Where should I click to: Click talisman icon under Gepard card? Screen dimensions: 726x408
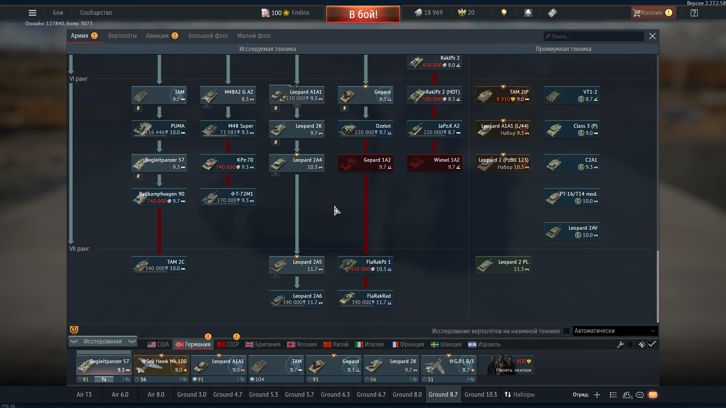click(x=344, y=108)
